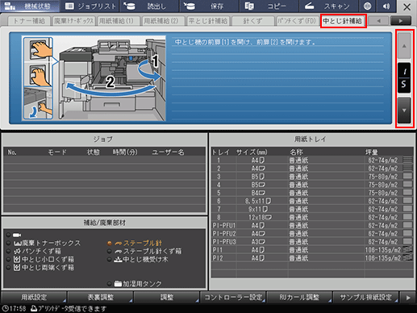The width and height of the screenshot is (417, 313).
Task: Switch to the パンチくず(FD) tab
Action: click(298, 21)
